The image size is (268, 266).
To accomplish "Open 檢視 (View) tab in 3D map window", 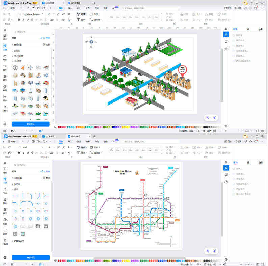I will (87, 8).
